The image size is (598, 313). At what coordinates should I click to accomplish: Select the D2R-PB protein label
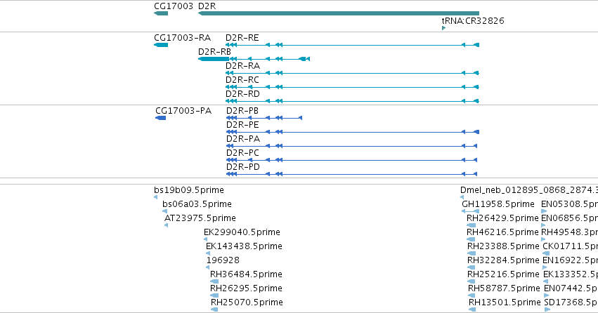click(242, 111)
